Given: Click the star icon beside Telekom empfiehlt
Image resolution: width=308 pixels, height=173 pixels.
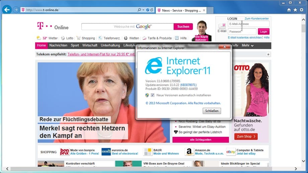Looking at the screenshot, I should pos(268,55).
